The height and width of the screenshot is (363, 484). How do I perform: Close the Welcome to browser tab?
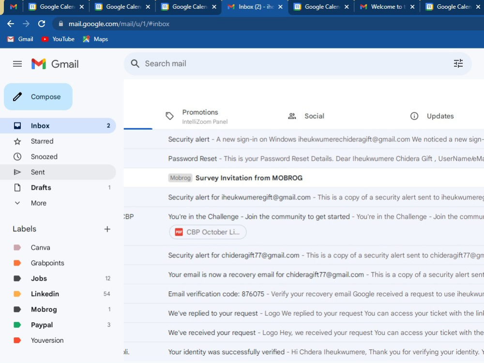click(412, 7)
